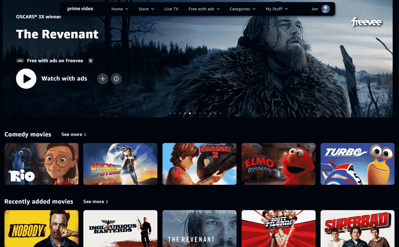Click the Watch with ads label
Image resolution: width=399 pixels, height=247 pixels.
coord(64,79)
